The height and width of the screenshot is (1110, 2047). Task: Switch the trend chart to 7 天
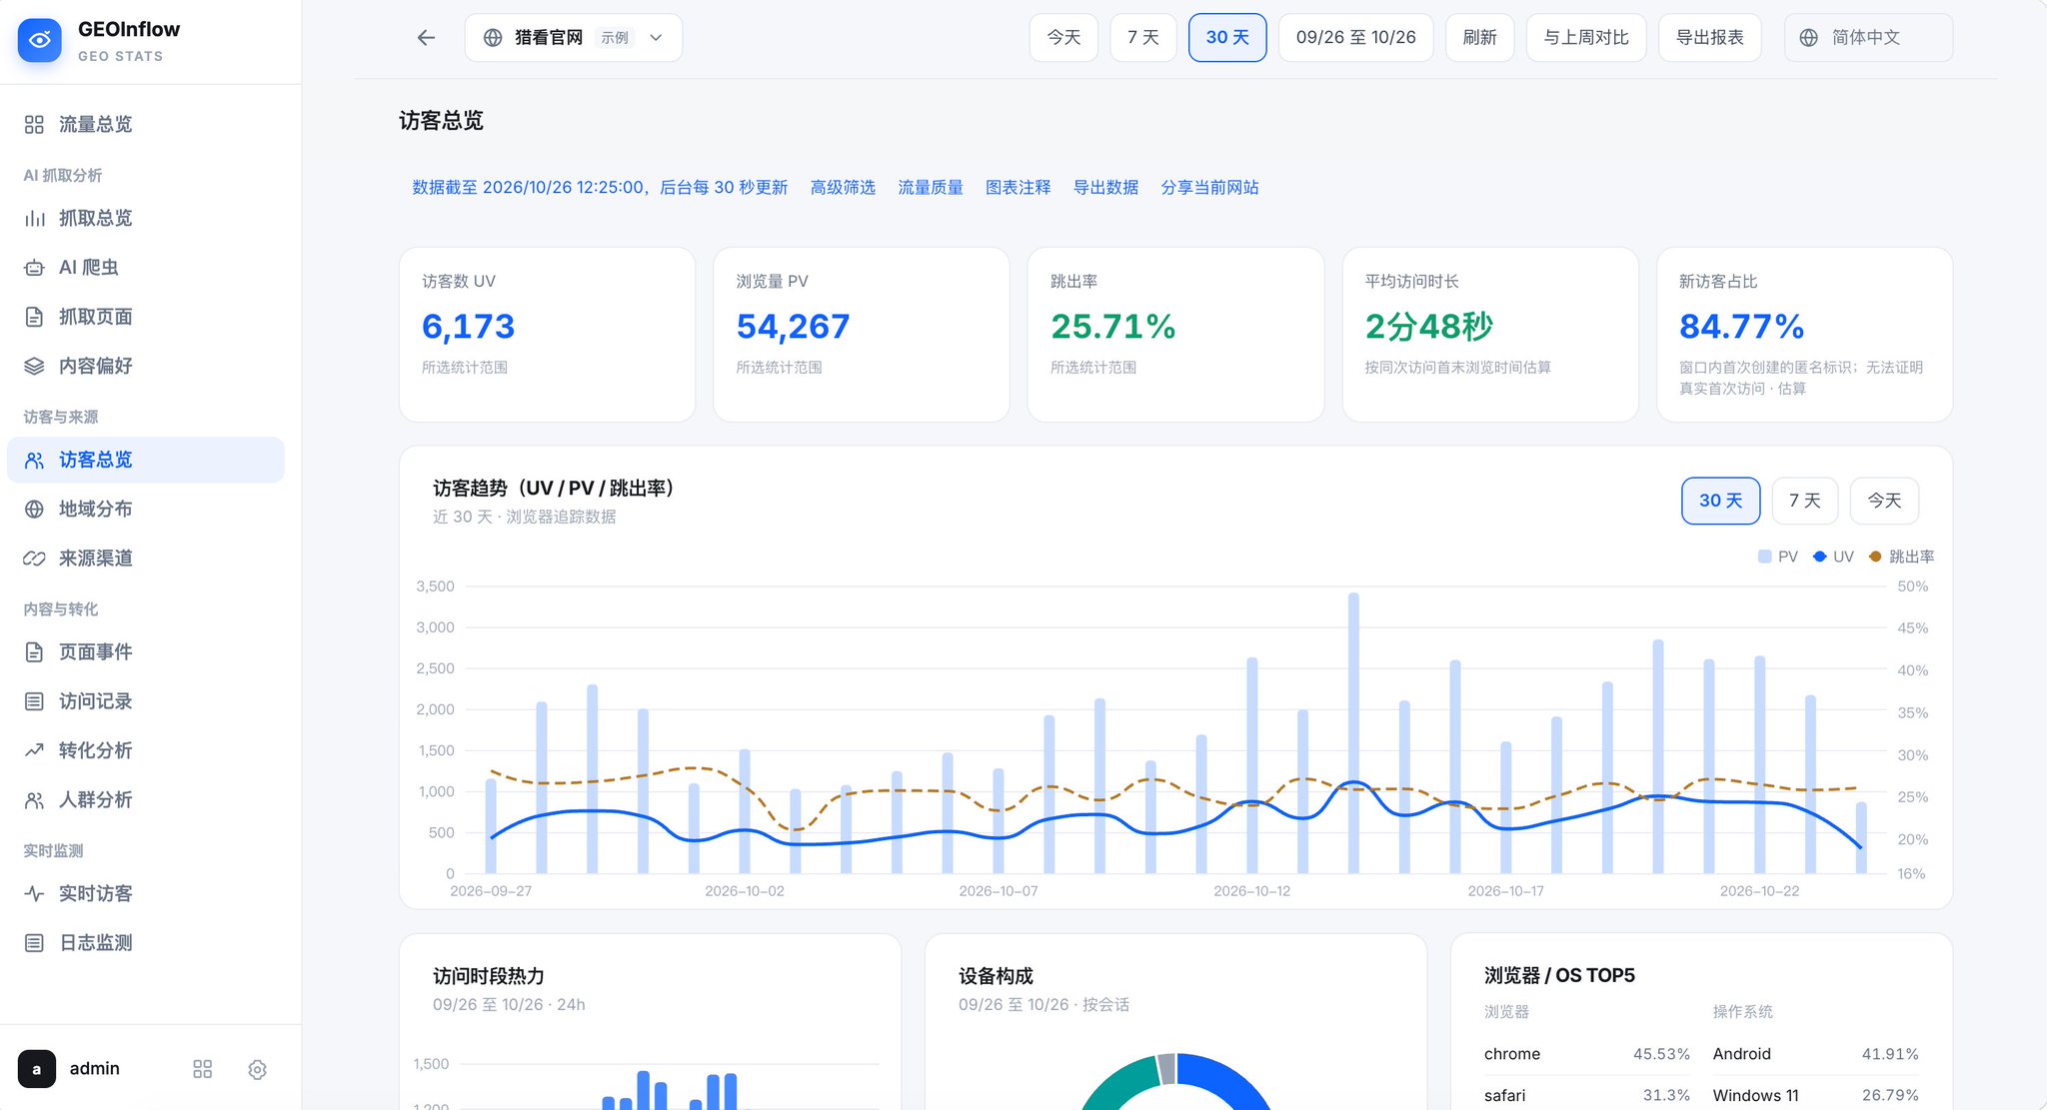(x=1805, y=501)
